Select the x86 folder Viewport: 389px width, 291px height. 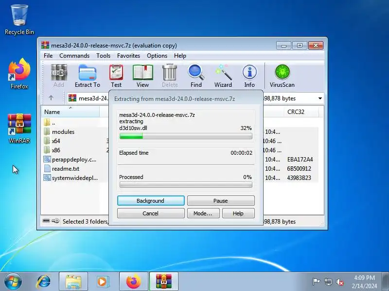coord(52,150)
